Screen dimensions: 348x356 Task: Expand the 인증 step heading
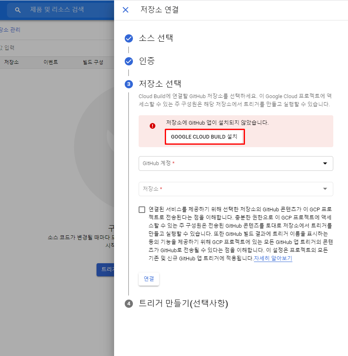tap(147, 61)
